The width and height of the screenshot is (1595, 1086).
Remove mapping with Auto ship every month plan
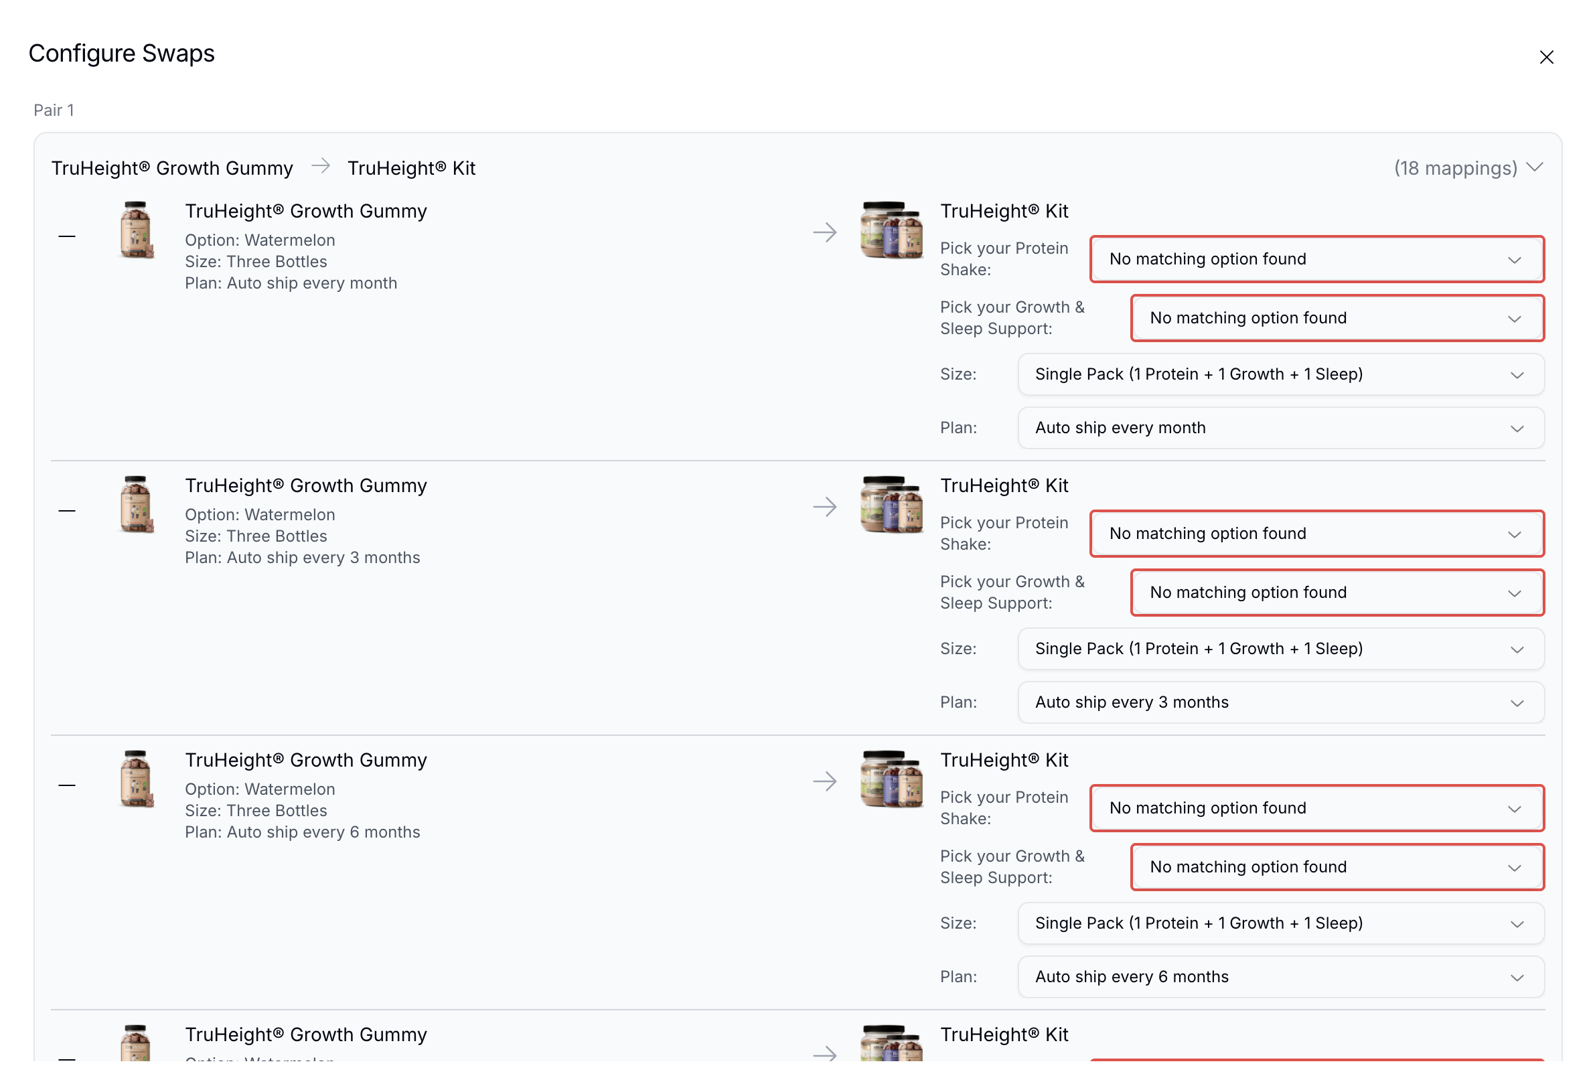pyautogui.click(x=66, y=236)
